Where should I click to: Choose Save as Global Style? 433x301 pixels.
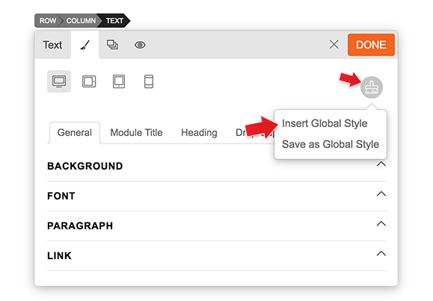(x=331, y=144)
